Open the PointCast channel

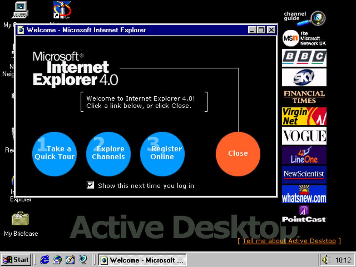[x=304, y=214]
